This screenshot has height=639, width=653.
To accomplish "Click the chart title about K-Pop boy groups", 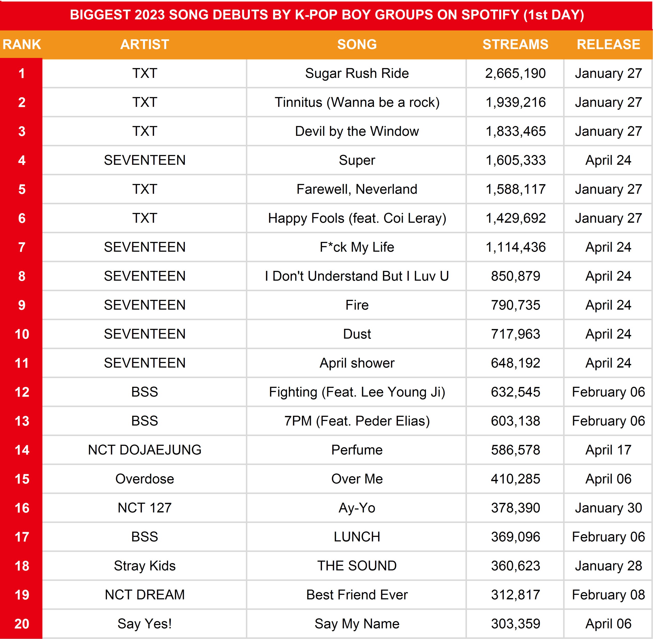I will pos(327,15).
